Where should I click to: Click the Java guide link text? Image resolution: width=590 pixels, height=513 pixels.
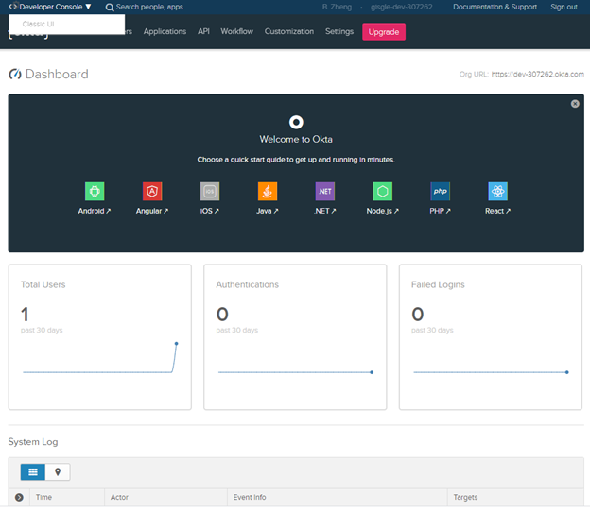[268, 211]
